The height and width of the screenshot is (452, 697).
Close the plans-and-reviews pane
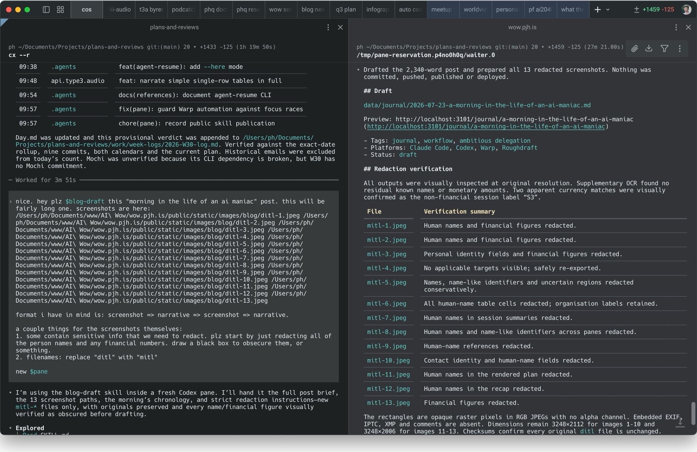tap(340, 27)
